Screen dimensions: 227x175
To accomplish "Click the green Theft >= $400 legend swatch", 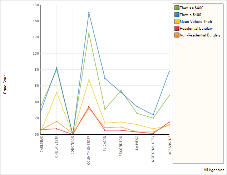I will point(177,8).
